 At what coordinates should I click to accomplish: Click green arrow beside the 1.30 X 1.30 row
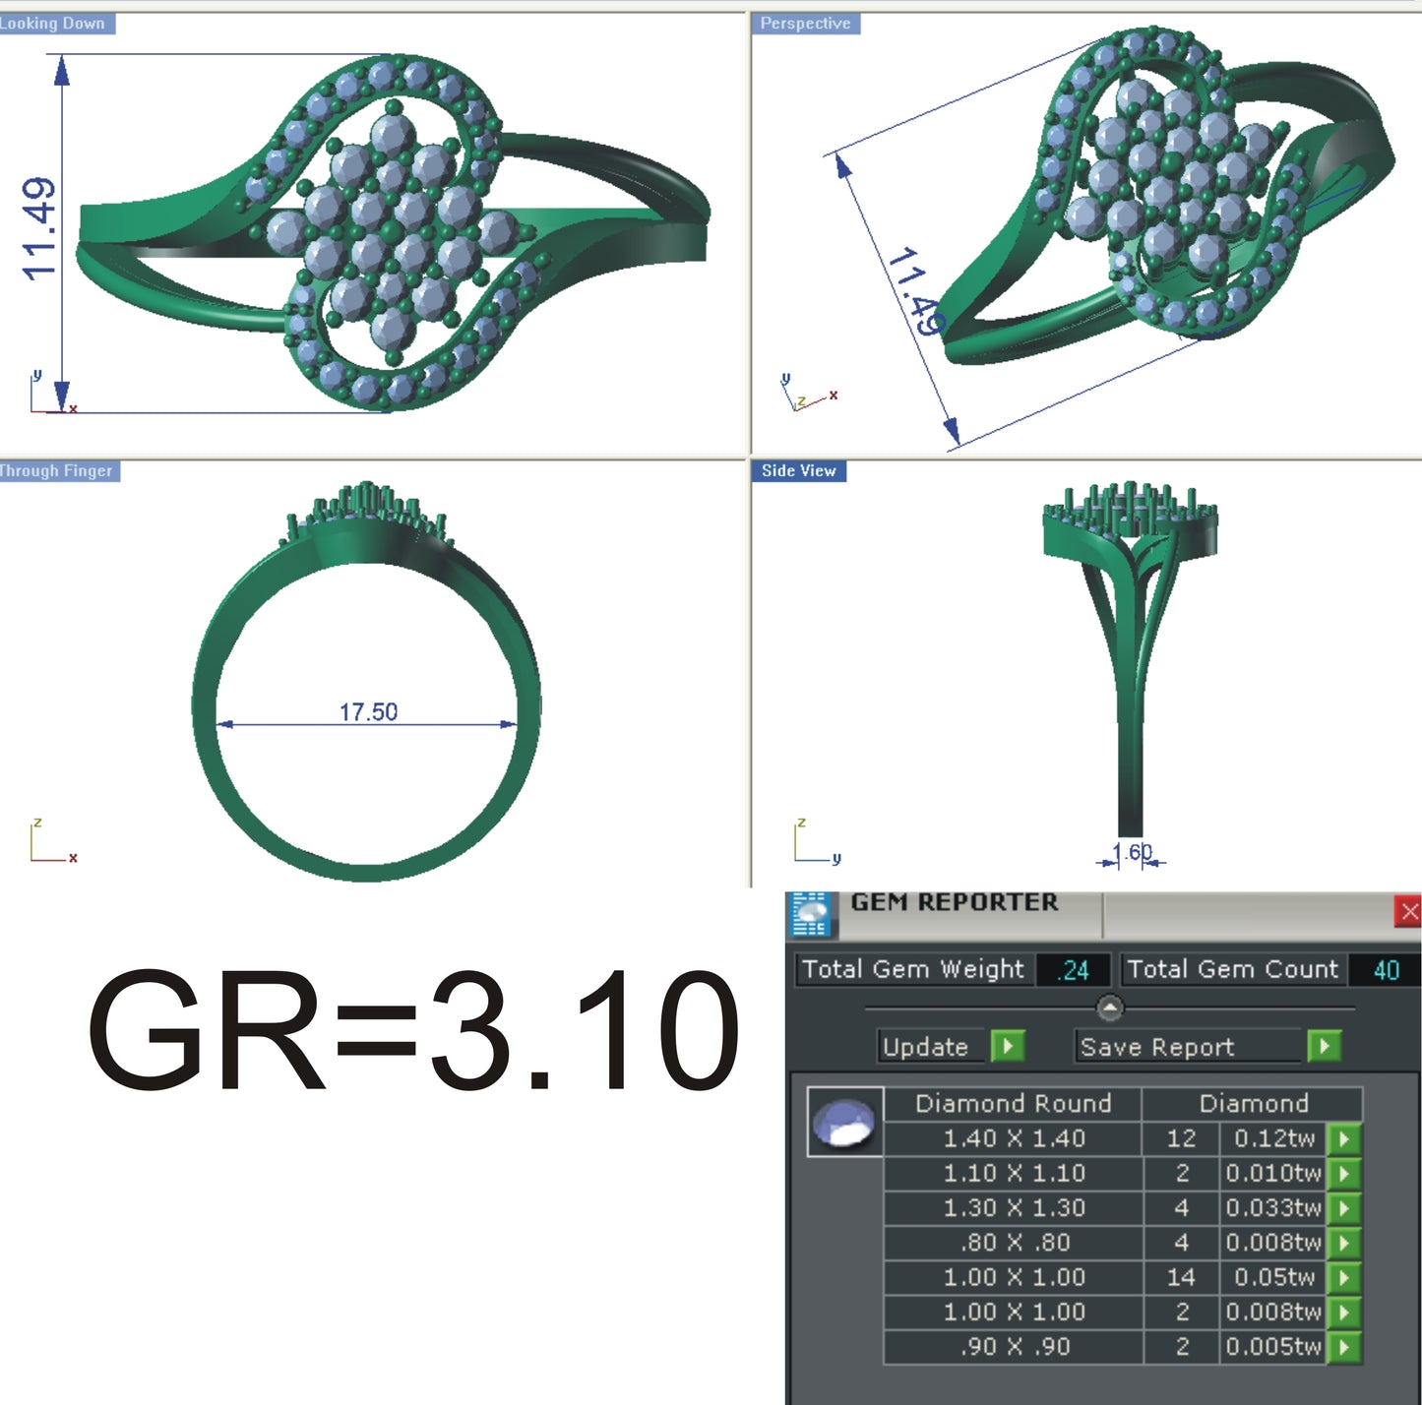click(1343, 1208)
